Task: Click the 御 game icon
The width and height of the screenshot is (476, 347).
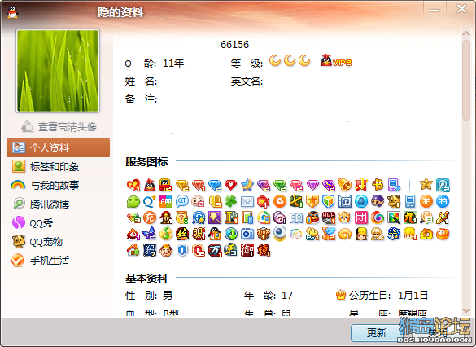Action: click(x=247, y=250)
